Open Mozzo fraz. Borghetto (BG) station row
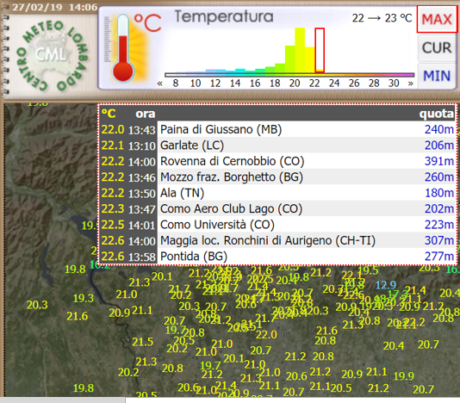460x403 pixels. [x=277, y=177]
